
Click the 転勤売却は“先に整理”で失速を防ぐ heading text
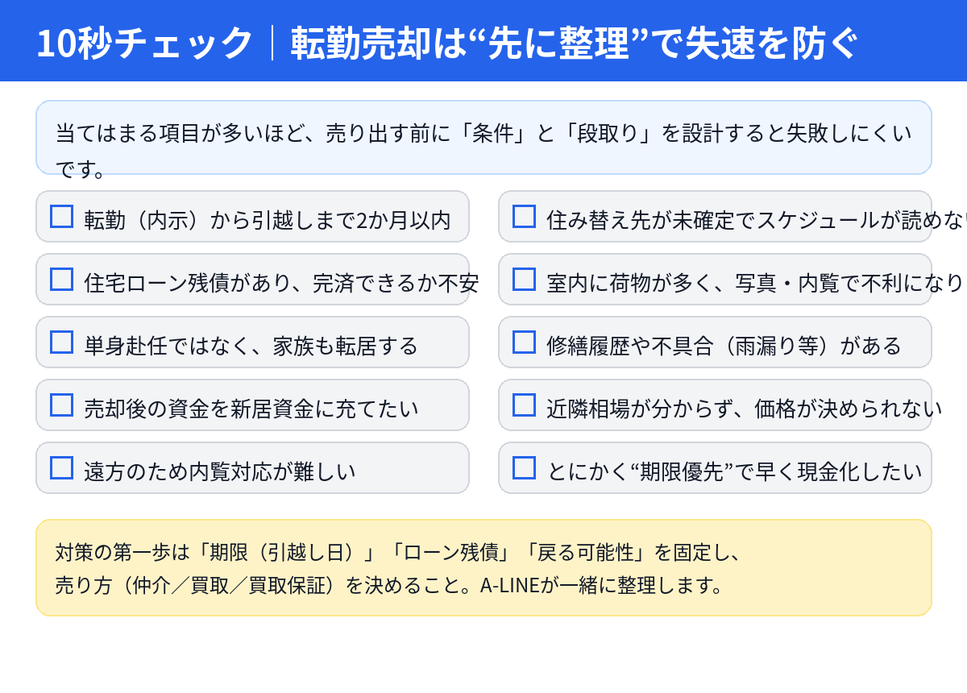(574, 43)
